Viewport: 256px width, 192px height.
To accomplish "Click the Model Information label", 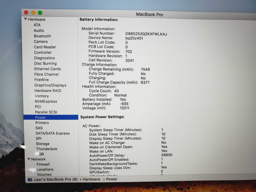I will [x=99, y=29].
